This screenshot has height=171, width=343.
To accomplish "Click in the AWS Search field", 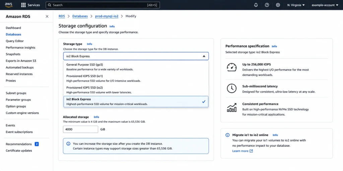I will click(102, 5).
